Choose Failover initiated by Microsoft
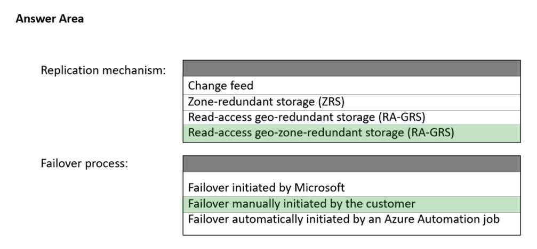This screenshot has width=537, height=249. 266,188
